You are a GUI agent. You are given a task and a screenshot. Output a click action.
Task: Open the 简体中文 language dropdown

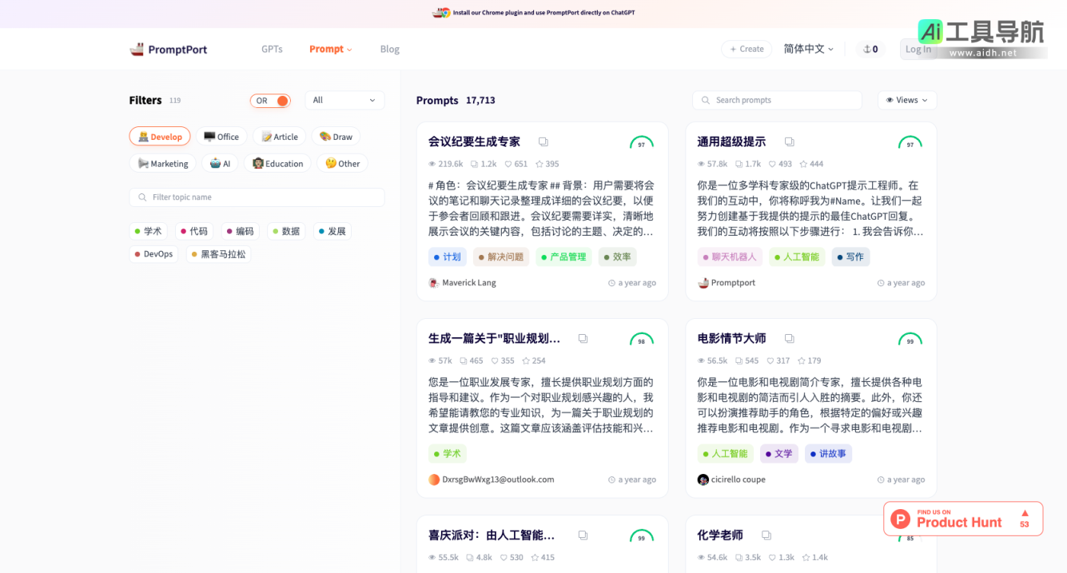(808, 49)
